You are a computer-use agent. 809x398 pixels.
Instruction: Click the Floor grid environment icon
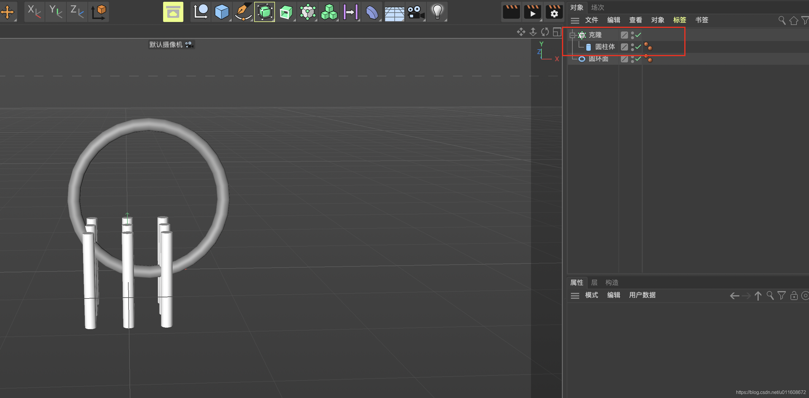point(394,12)
